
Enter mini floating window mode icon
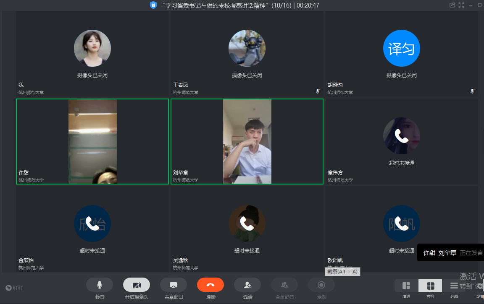(452, 5)
